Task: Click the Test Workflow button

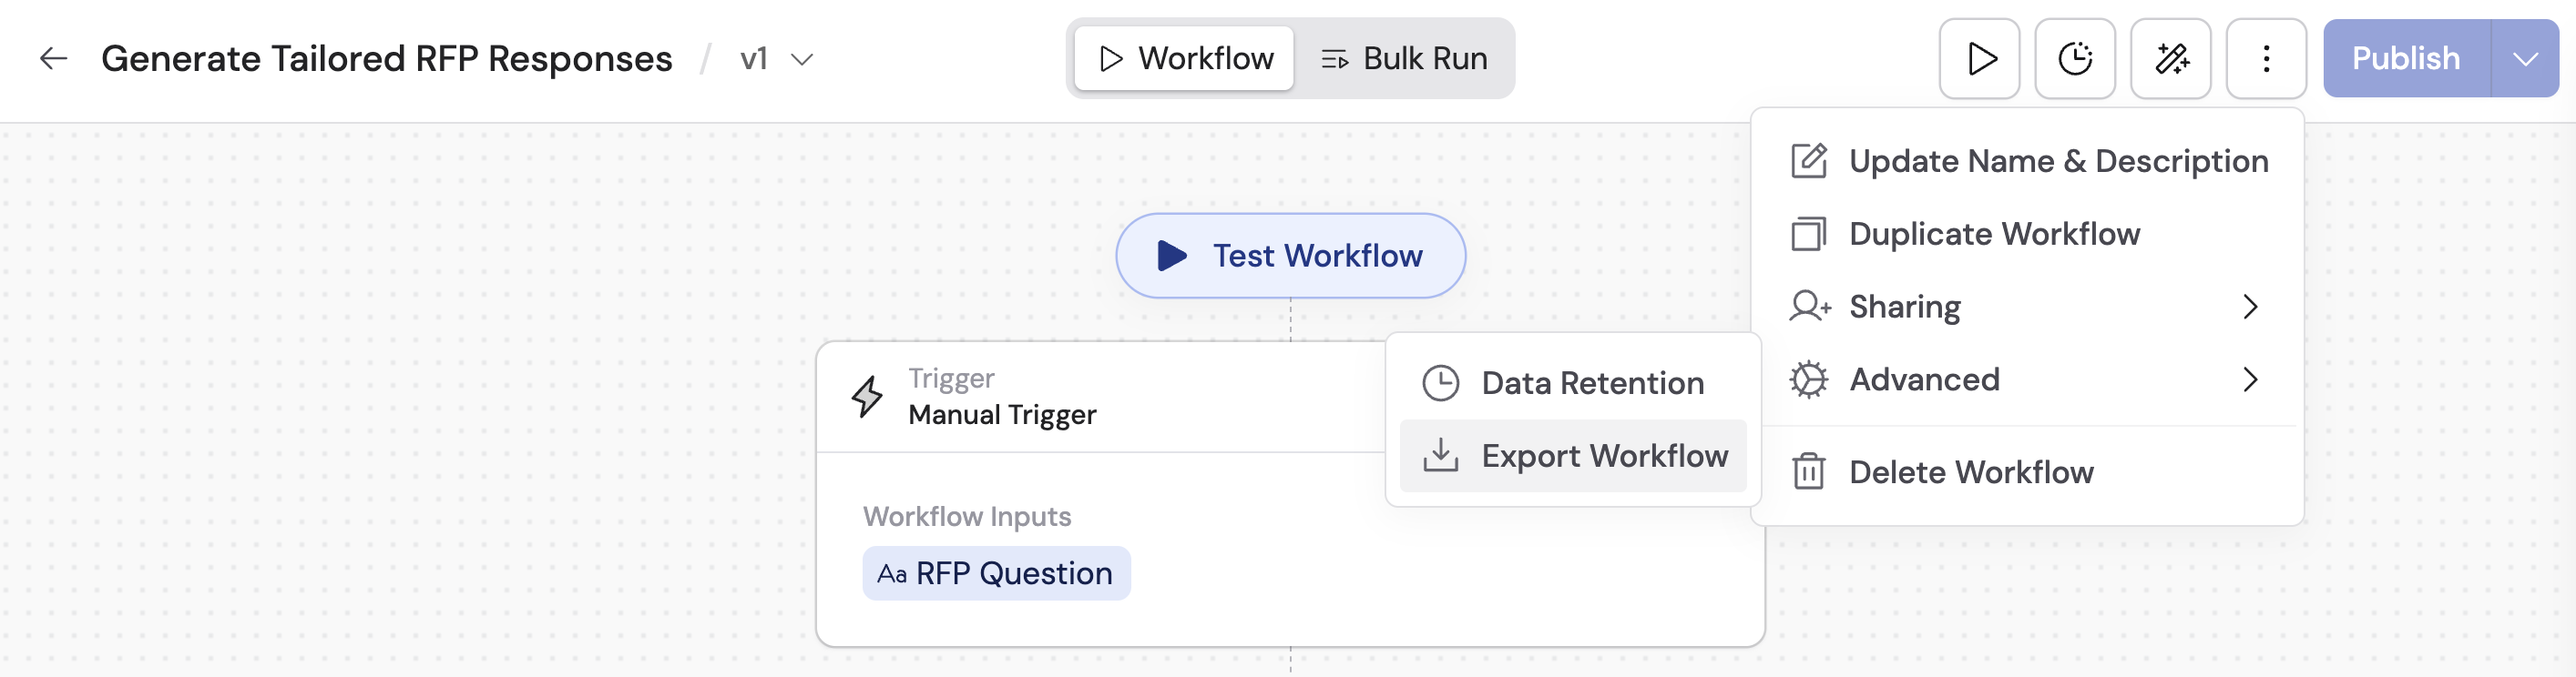Action: point(1290,256)
